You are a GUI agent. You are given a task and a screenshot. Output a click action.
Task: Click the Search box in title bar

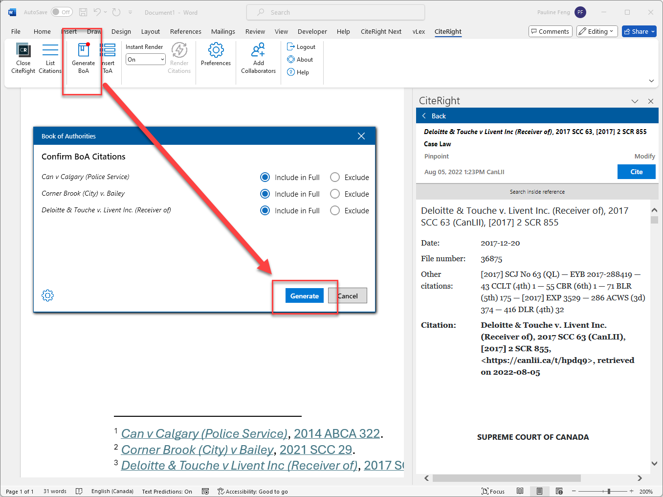coord(335,12)
